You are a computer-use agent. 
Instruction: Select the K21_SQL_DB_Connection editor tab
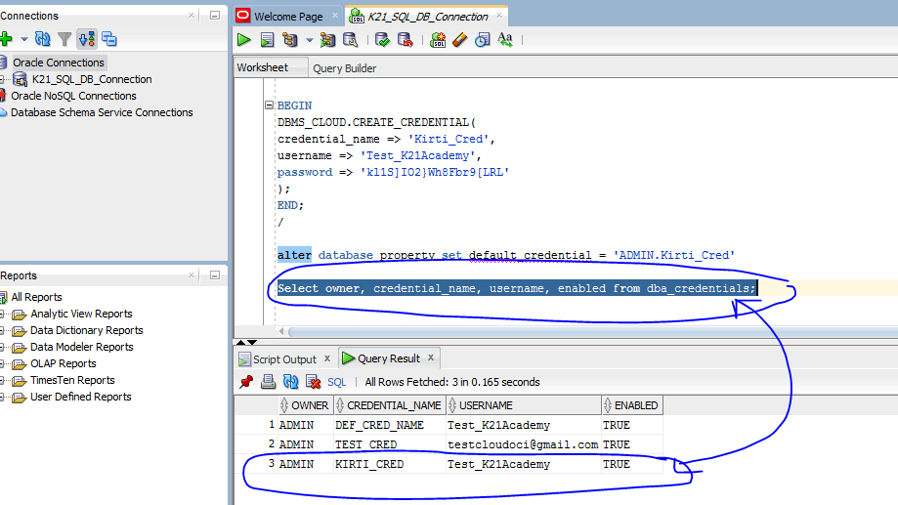[x=428, y=17]
